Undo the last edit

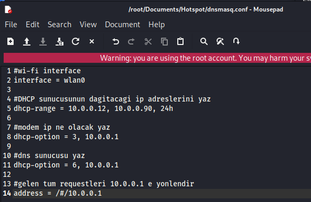click(115, 41)
